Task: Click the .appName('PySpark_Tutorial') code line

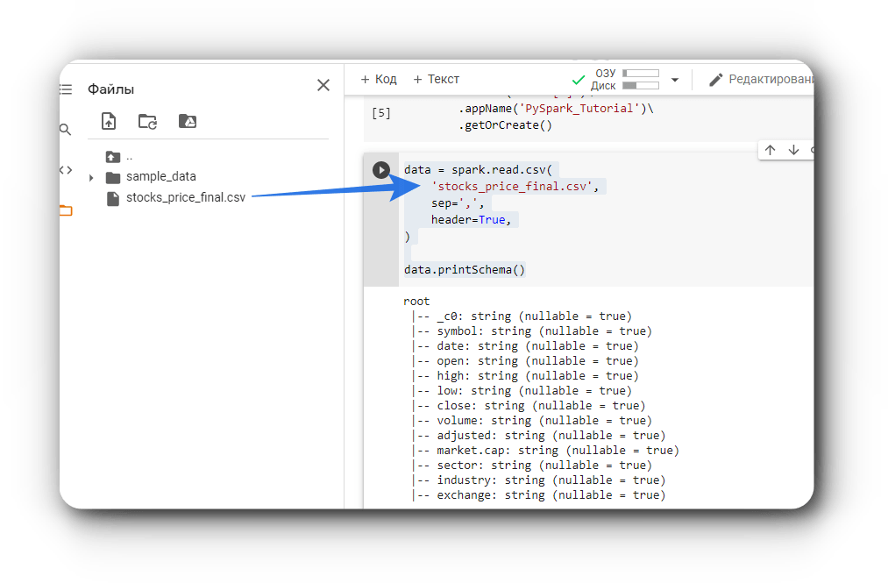Action: pyautogui.click(x=556, y=108)
